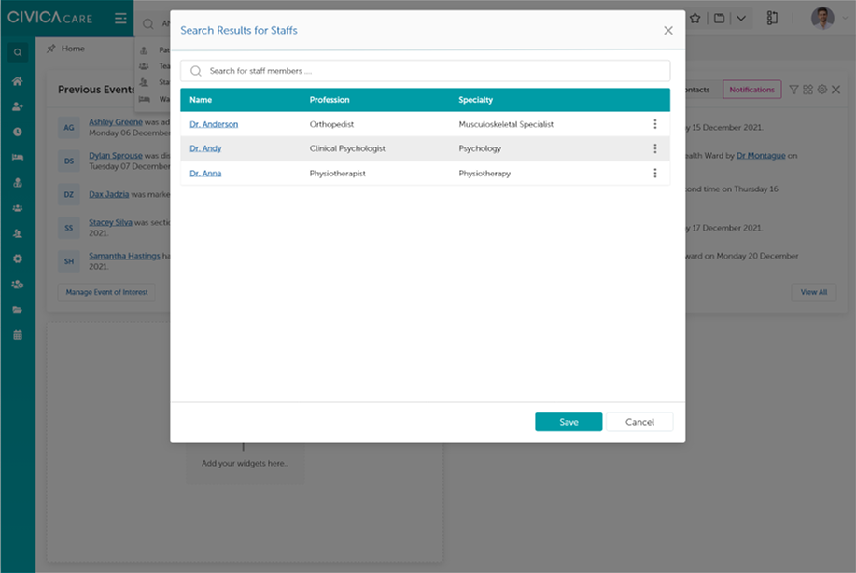
Task: Click the user avatar in header
Action: point(822,18)
